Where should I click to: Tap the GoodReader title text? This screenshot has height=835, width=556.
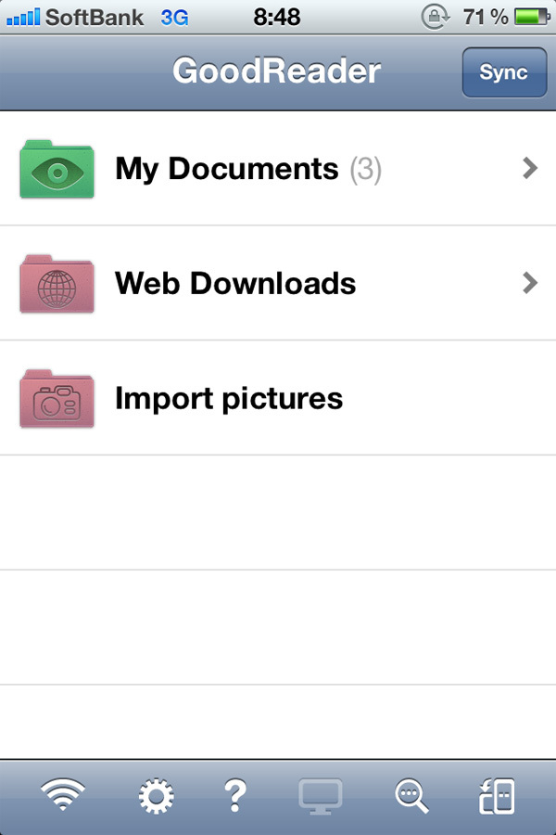pos(276,71)
